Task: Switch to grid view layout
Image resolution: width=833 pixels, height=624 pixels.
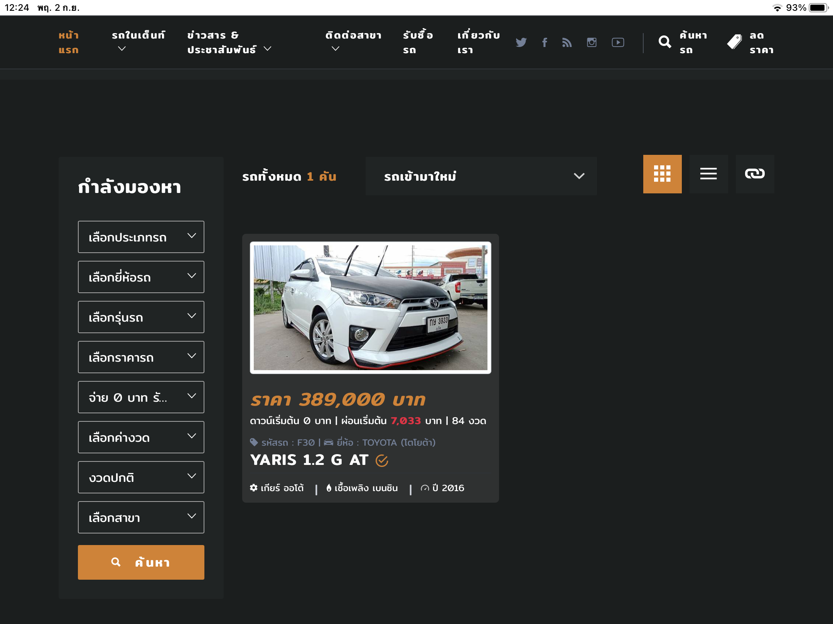Action: 662,174
